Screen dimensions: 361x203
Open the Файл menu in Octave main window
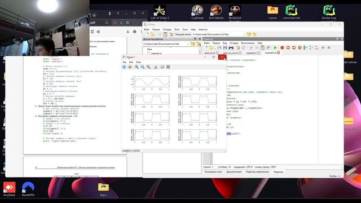(147, 29)
